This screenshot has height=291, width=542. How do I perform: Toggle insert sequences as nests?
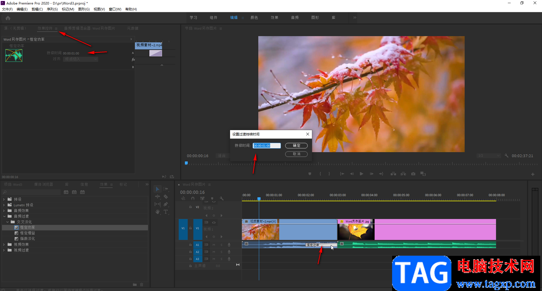183,199
